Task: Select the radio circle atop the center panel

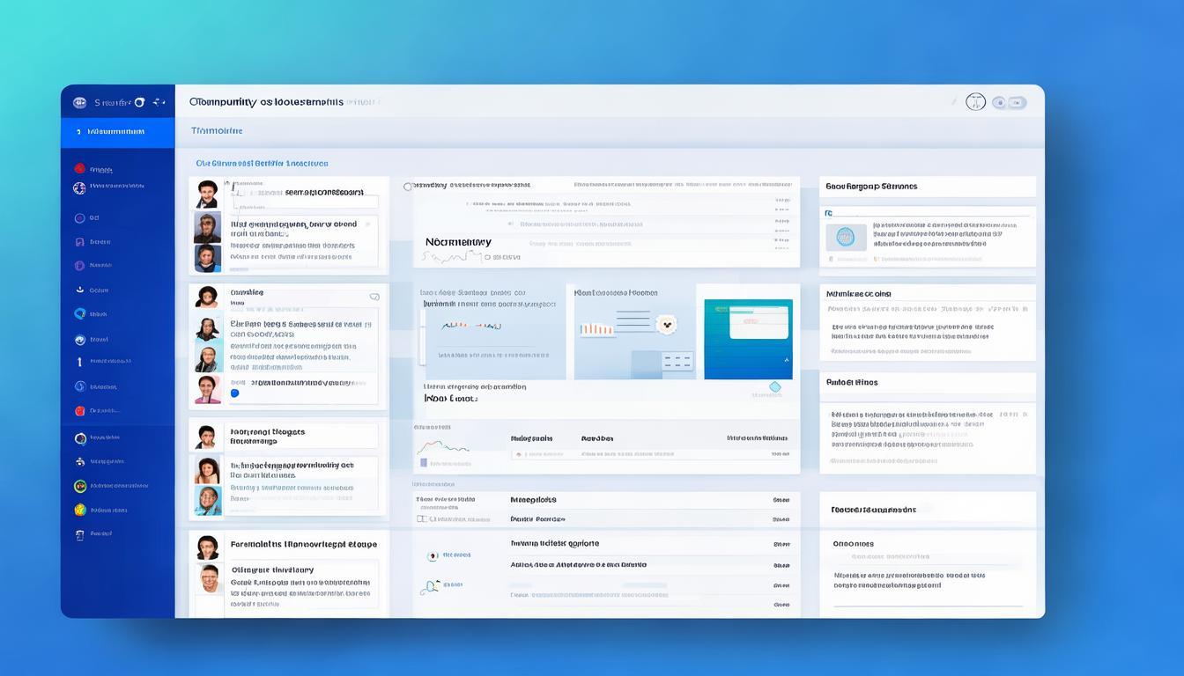Action: pyautogui.click(x=408, y=187)
